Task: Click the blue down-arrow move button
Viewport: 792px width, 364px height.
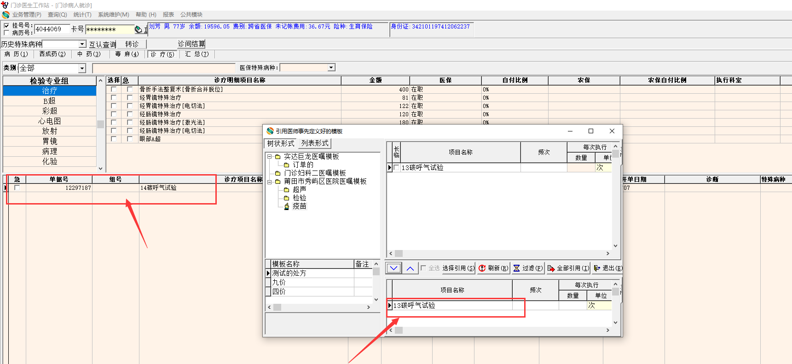Action: click(x=394, y=268)
